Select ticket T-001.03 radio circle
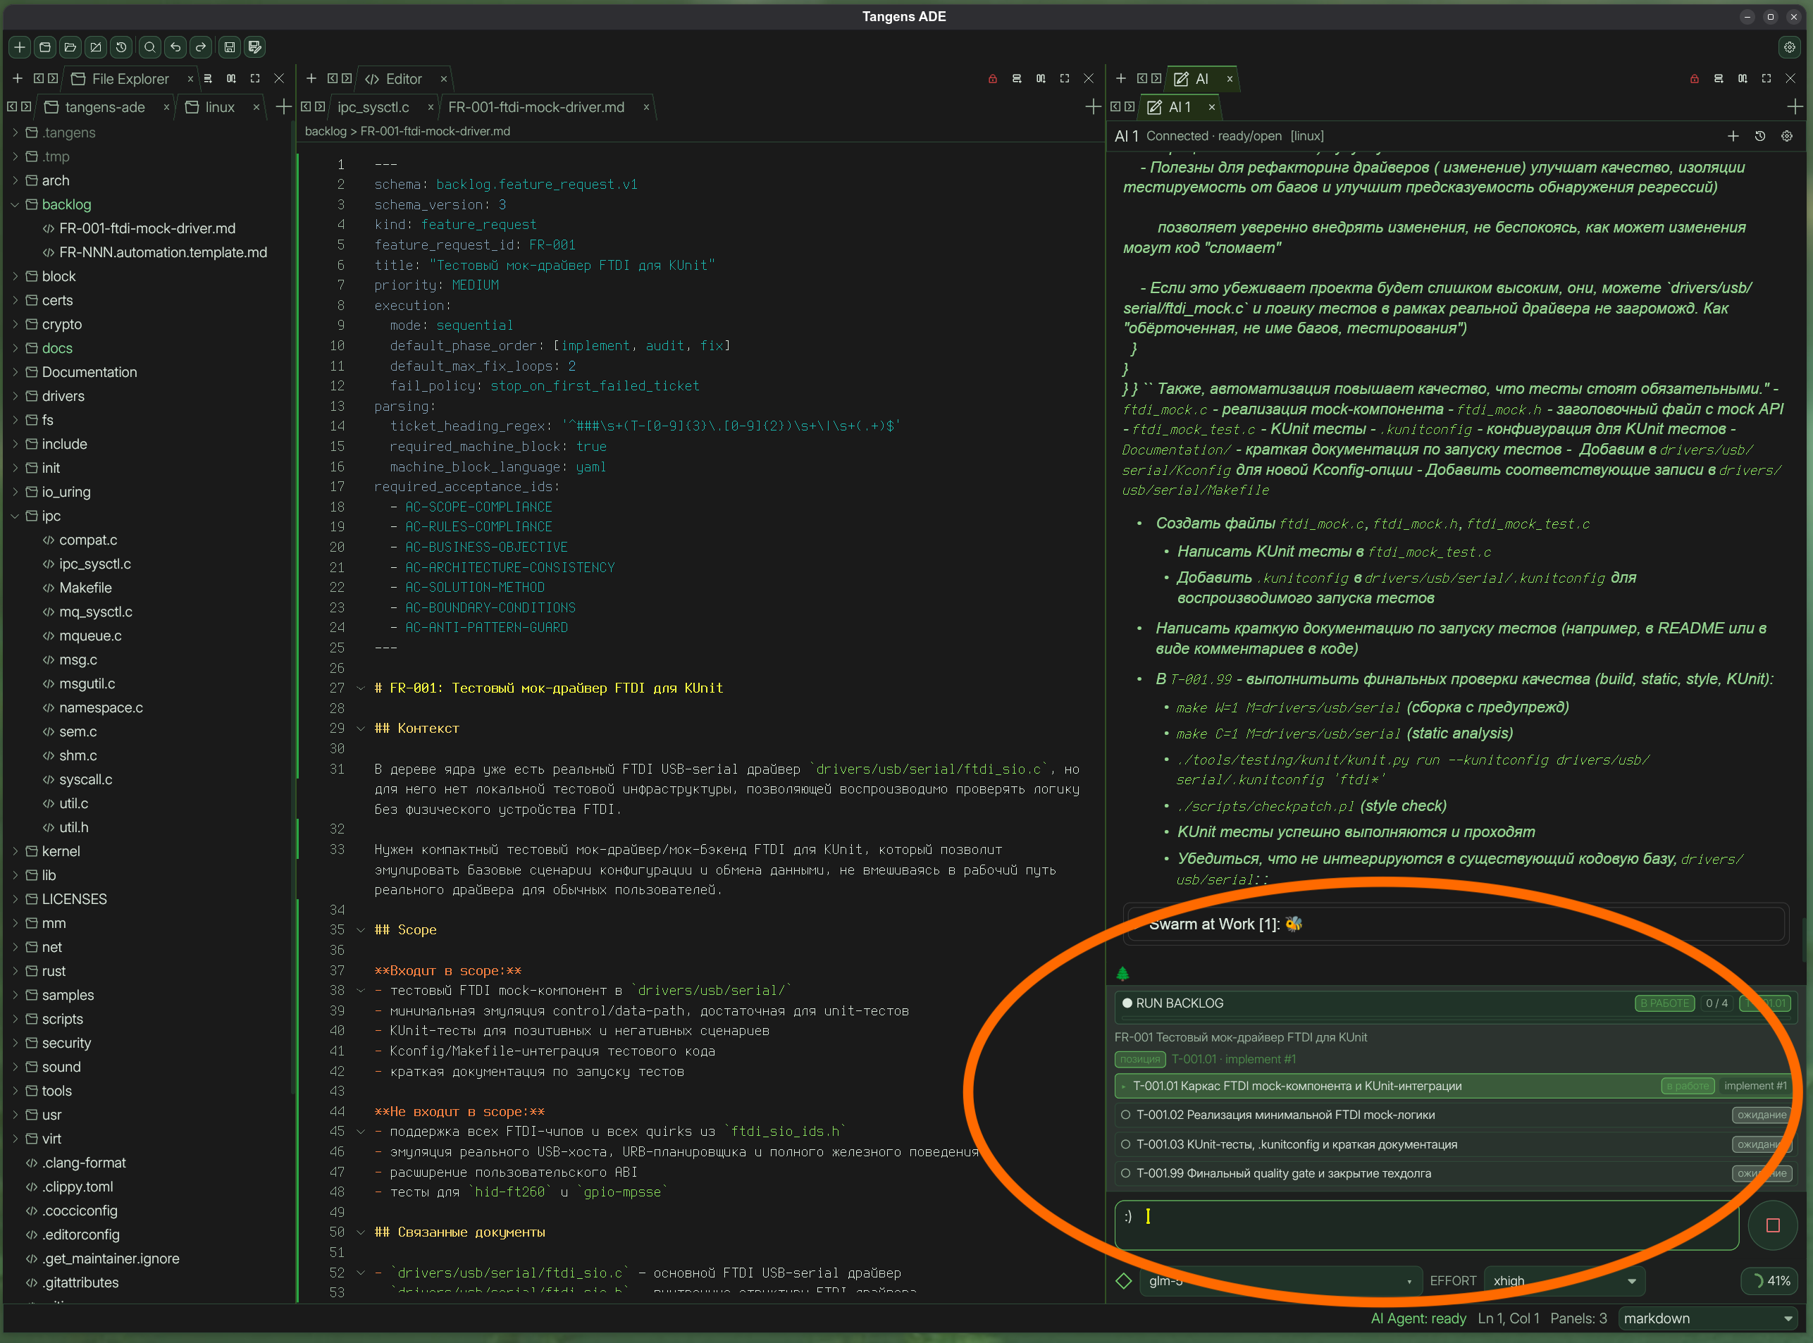Screen dimensions: 1813x1343 (1126, 1144)
